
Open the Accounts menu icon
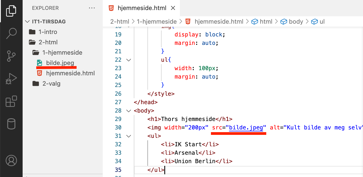coord(11,160)
